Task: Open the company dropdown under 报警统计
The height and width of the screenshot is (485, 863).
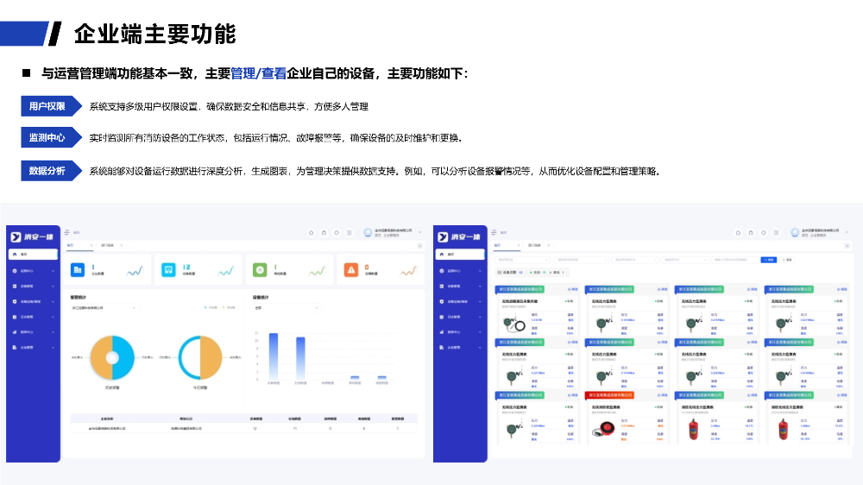Action: coord(104,308)
